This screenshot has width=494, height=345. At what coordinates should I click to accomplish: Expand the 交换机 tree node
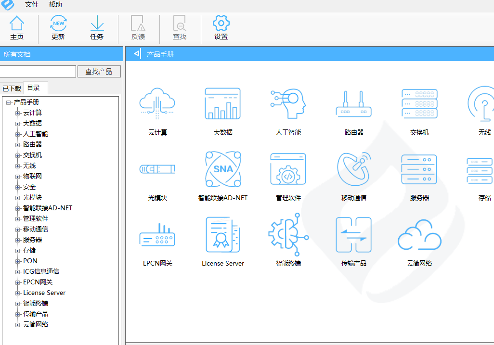pos(17,155)
